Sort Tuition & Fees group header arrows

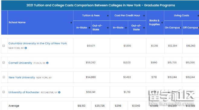[x=108, y=16]
